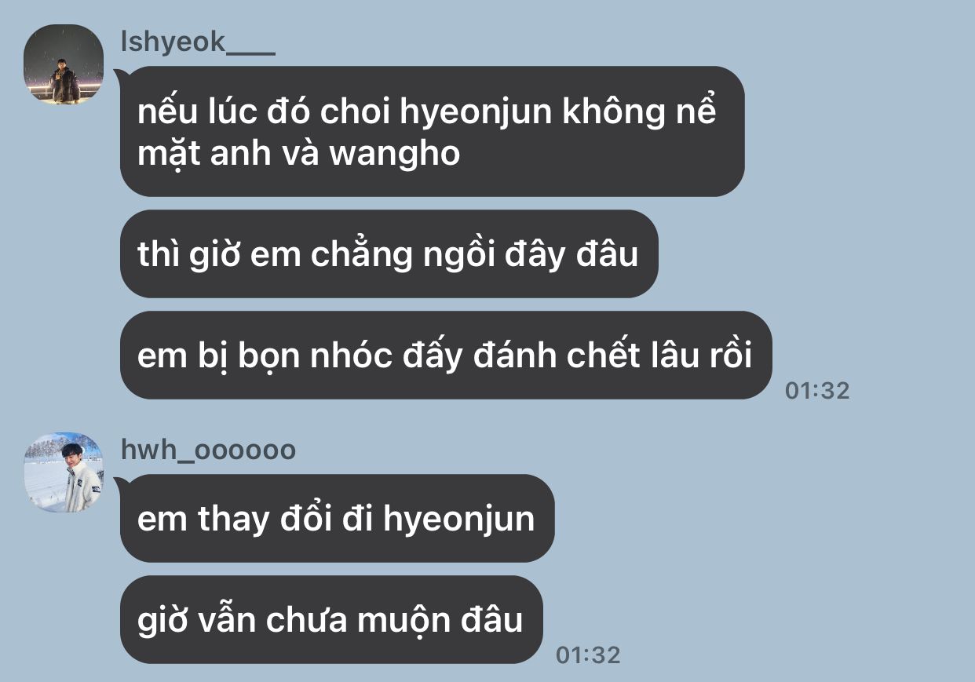Tap the 'em bị bọn nhóc đấy đánh chết lâu rồi' bubble

pyautogui.click(x=446, y=356)
